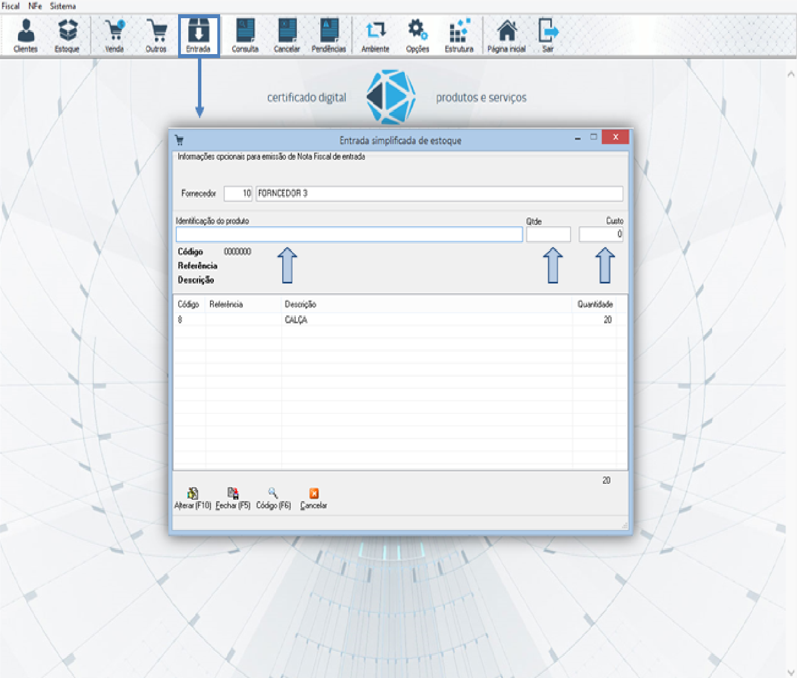The image size is (797, 678).
Task: Click the Outros cart icon
Action: point(156,35)
